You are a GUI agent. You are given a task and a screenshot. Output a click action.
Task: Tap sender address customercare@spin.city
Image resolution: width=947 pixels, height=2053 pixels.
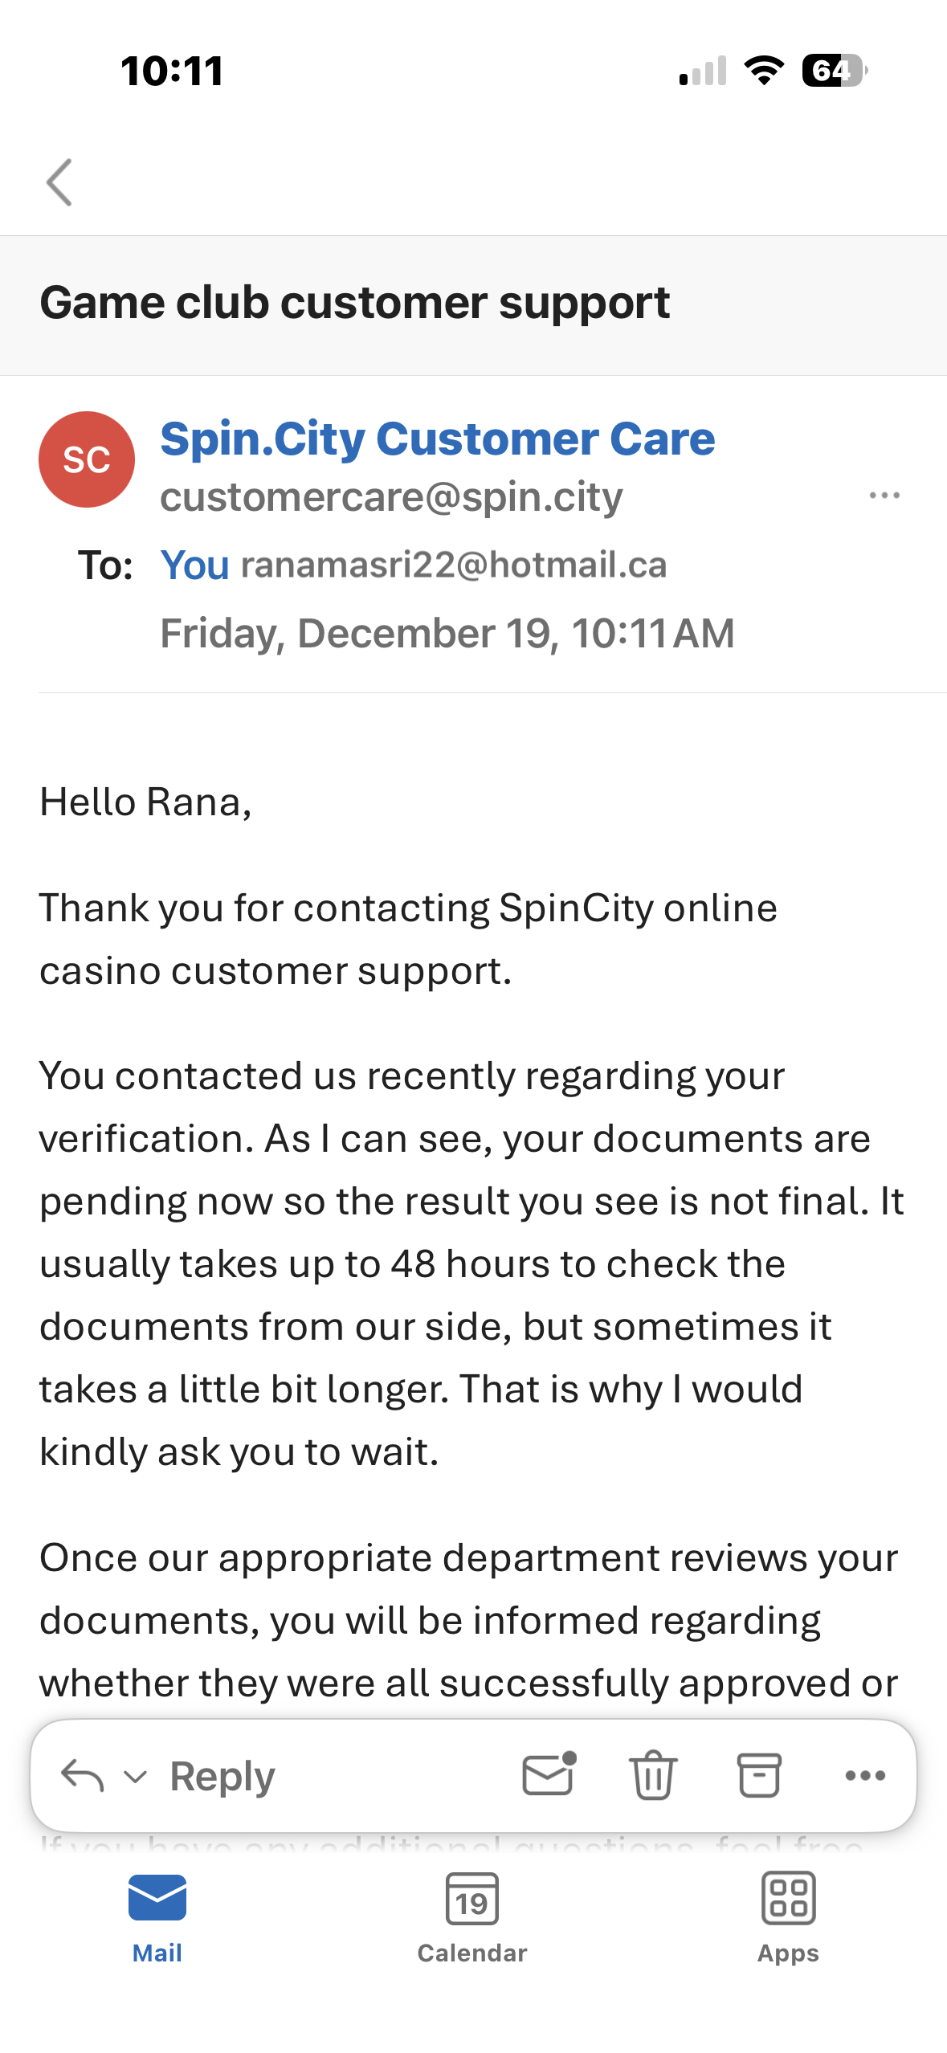point(391,496)
